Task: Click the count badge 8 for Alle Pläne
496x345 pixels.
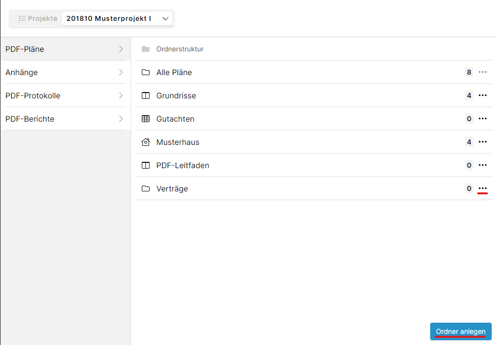Action: (x=469, y=72)
